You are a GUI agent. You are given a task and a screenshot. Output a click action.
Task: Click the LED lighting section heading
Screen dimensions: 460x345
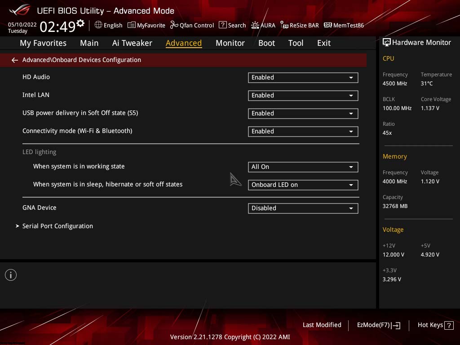[40, 152]
